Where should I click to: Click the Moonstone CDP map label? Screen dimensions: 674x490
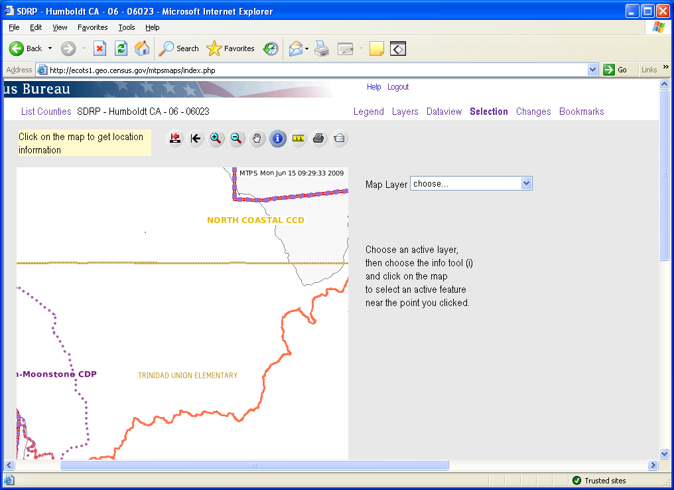[x=57, y=374]
